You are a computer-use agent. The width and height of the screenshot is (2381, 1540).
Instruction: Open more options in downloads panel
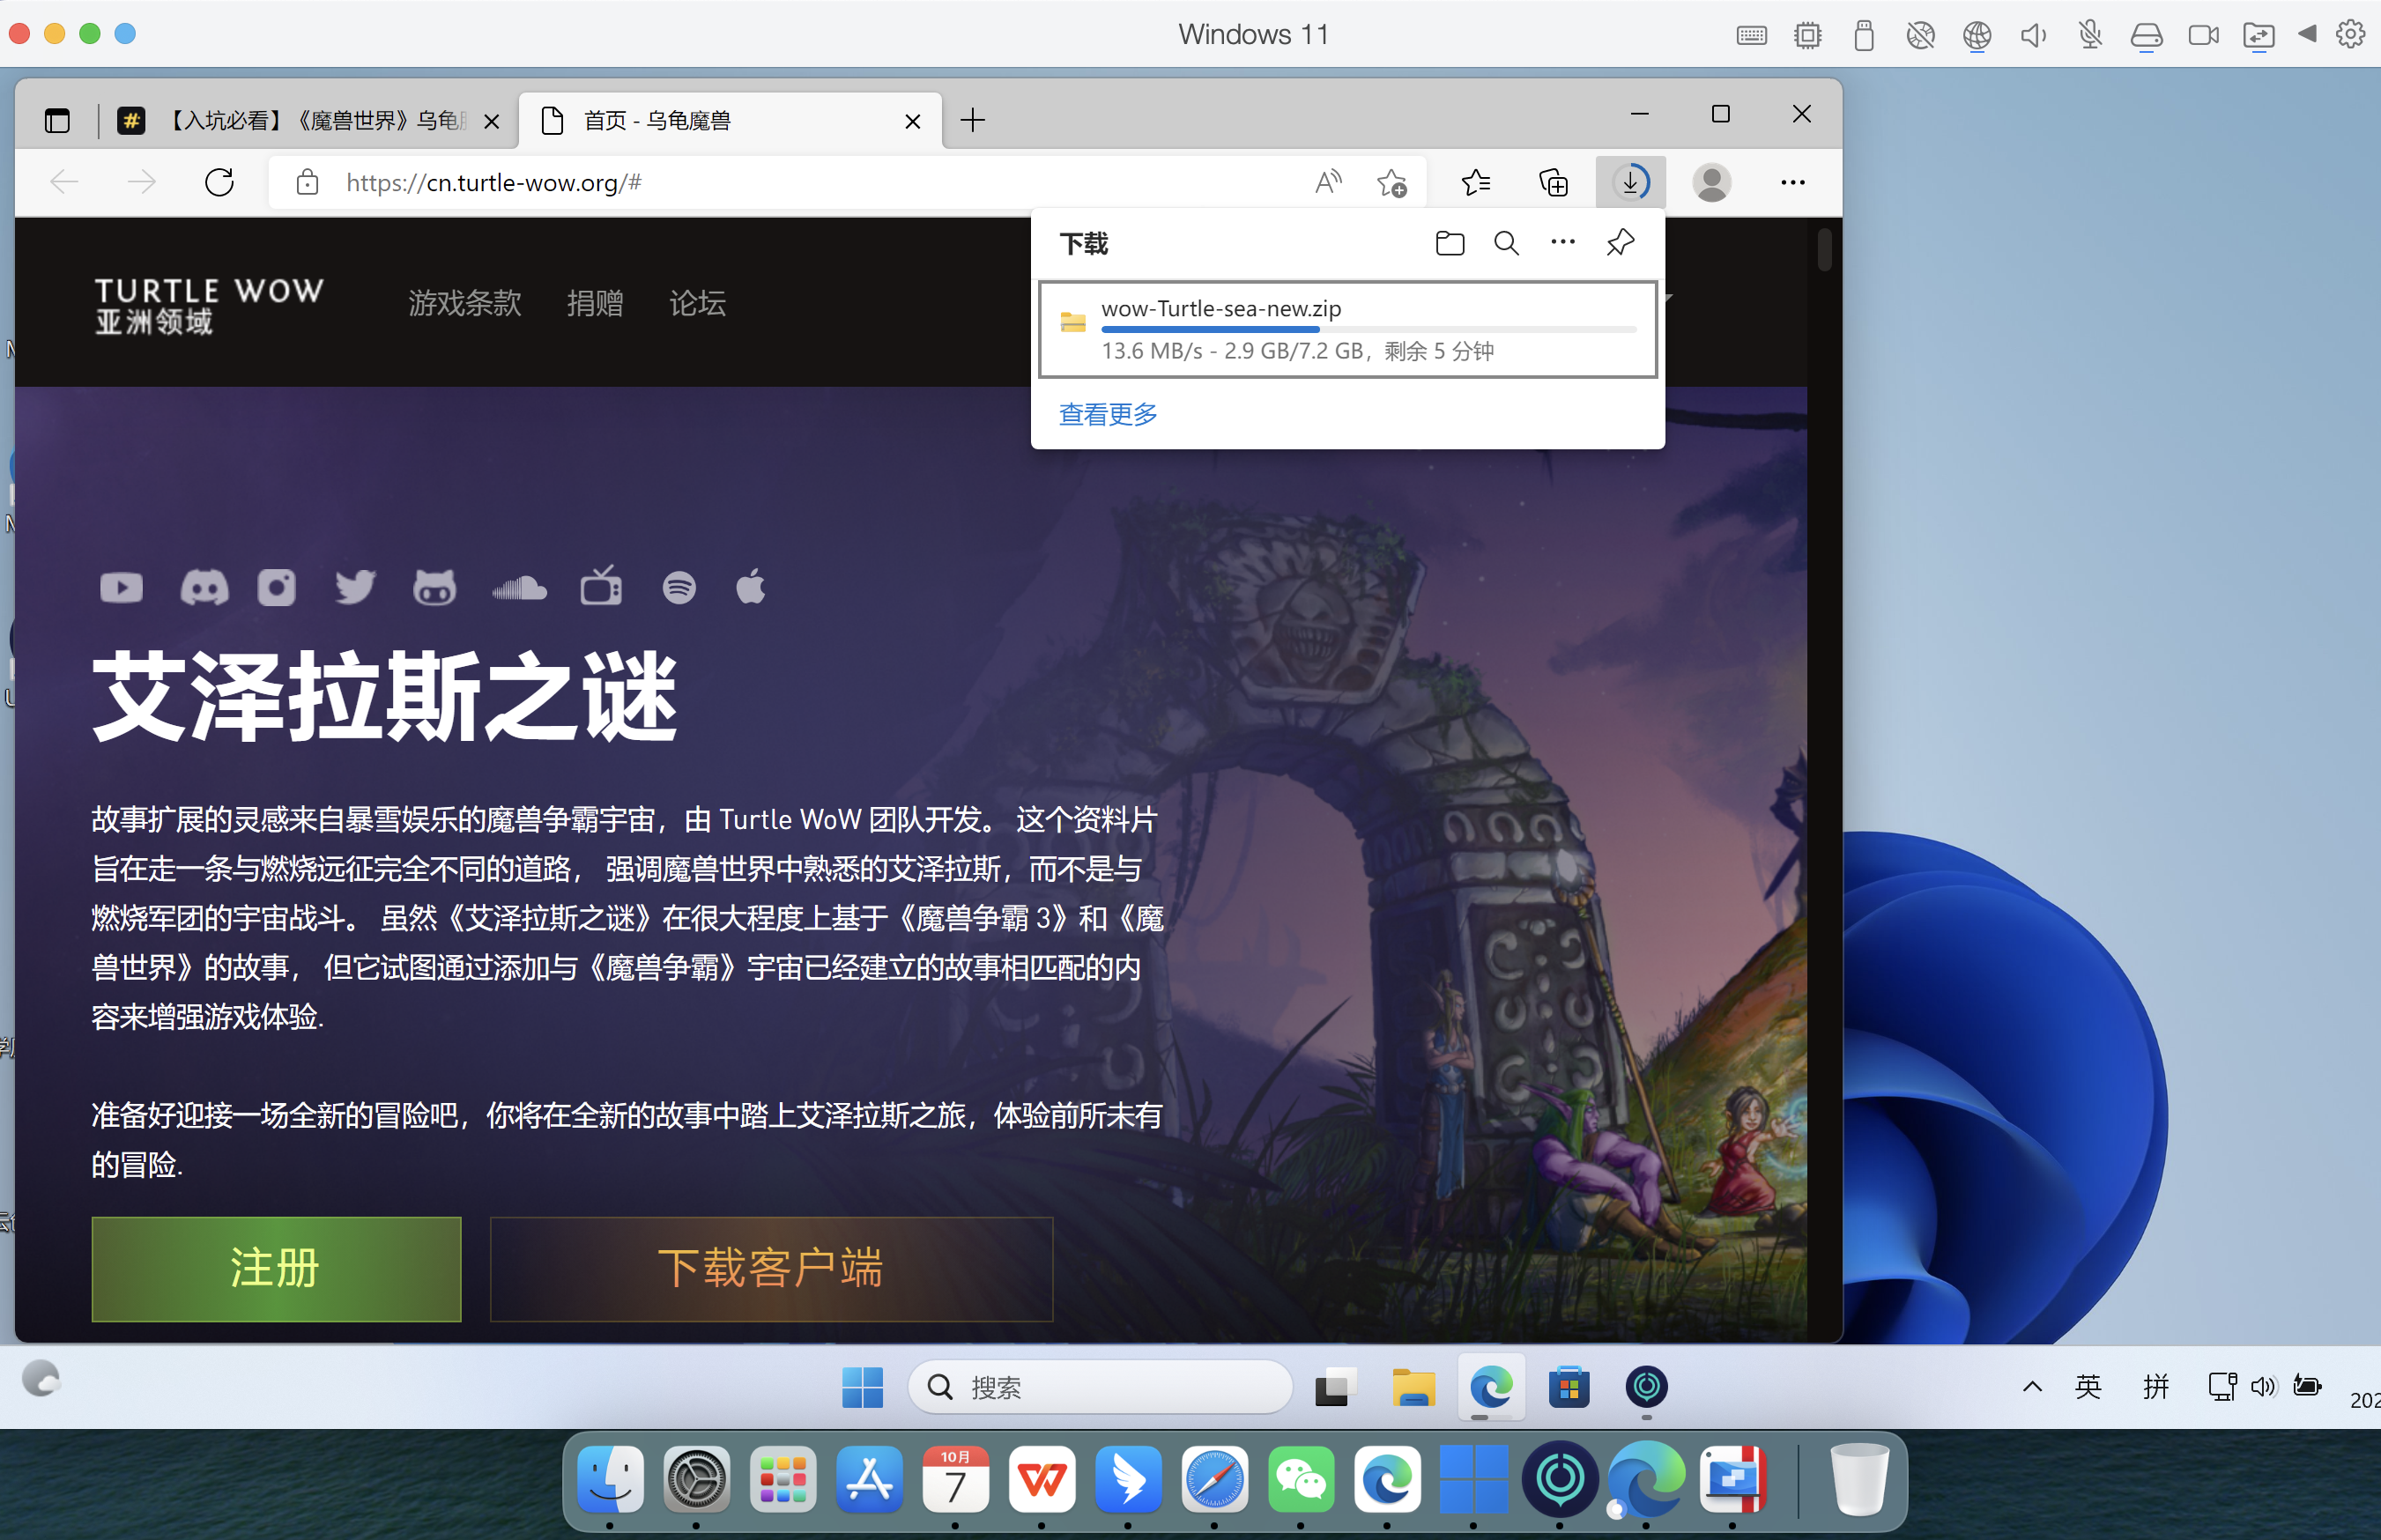[1563, 242]
